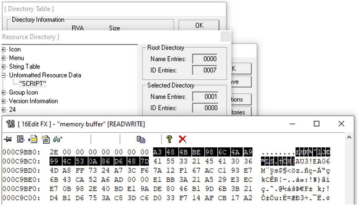The width and height of the screenshot is (359, 206).
Task: Expand the String Table node
Action: [x=3, y=67]
